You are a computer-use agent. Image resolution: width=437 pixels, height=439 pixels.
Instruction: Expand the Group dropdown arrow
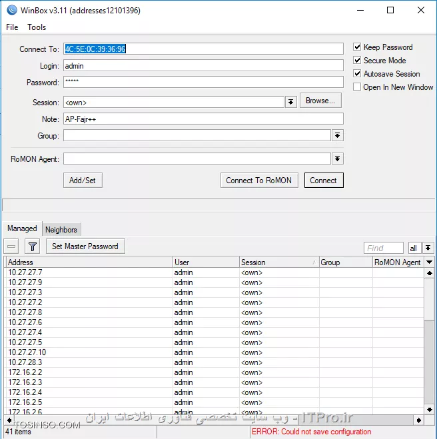point(337,135)
